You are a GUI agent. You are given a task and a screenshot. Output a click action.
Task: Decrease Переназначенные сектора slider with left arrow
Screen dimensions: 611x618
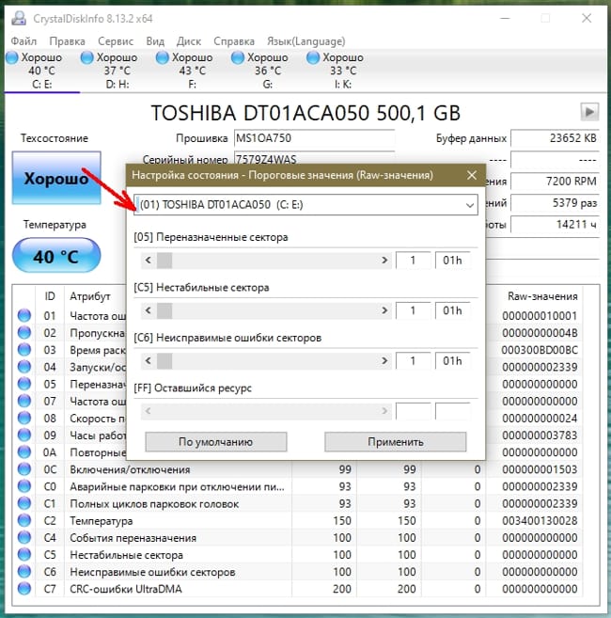pos(149,261)
